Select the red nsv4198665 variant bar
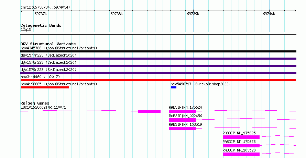 [45, 87]
